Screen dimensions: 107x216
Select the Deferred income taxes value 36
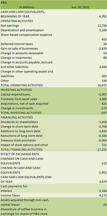pyautogui.click(x=105, y=44)
